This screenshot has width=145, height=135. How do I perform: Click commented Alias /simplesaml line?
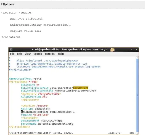[43, 61]
